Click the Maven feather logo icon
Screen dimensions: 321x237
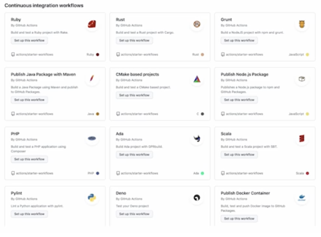(x=92, y=79)
